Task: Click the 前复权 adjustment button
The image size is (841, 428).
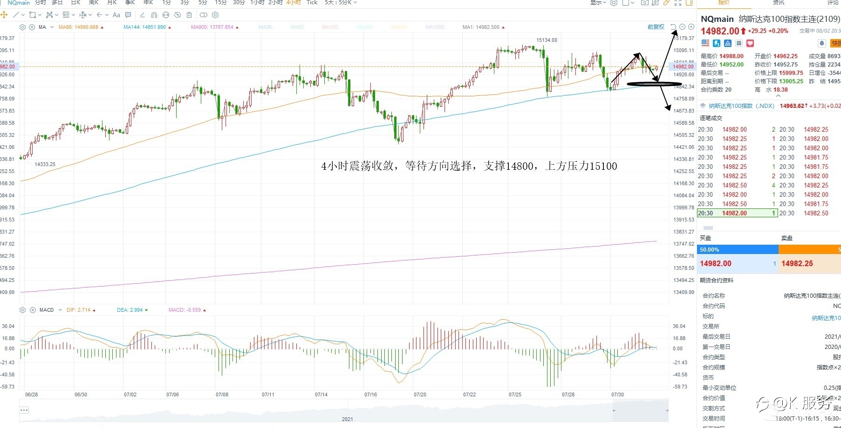Action: (x=656, y=27)
